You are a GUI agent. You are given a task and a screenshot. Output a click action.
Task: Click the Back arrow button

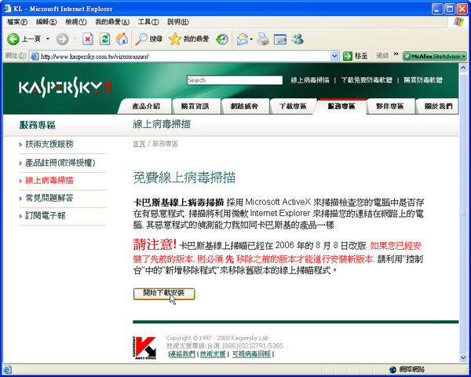(13, 39)
